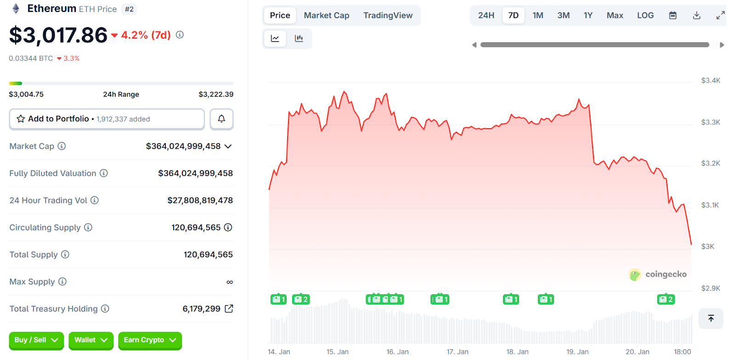Download chart data icon
Viewport: 735px width, 360px height.
(696, 16)
